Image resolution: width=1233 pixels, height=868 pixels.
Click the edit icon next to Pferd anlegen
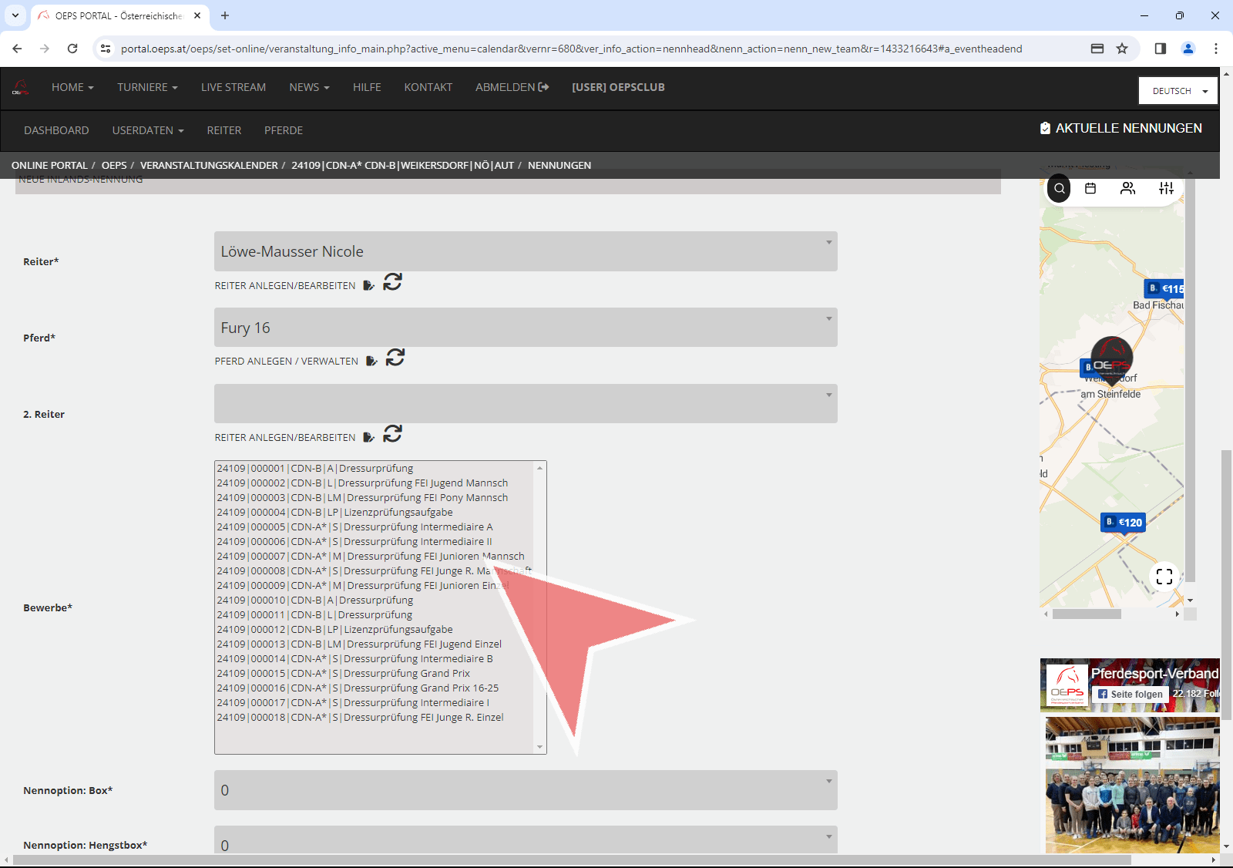tap(371, 361)
